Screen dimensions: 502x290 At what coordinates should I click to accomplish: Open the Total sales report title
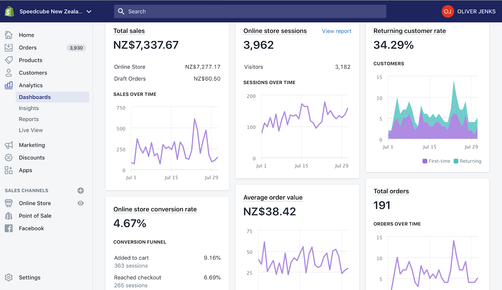click(x=129, y=31)
